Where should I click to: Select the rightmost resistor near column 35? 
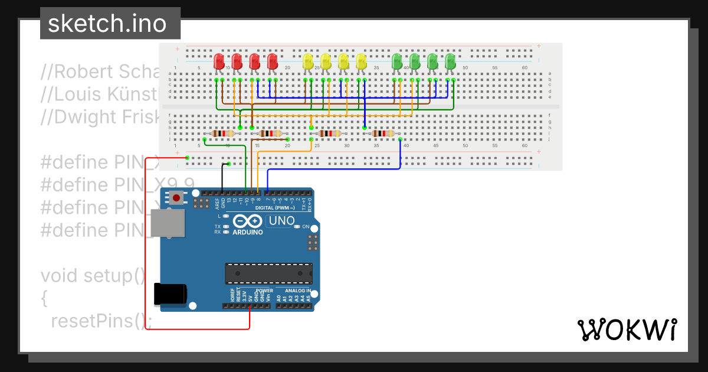click(x=383, y=133)
